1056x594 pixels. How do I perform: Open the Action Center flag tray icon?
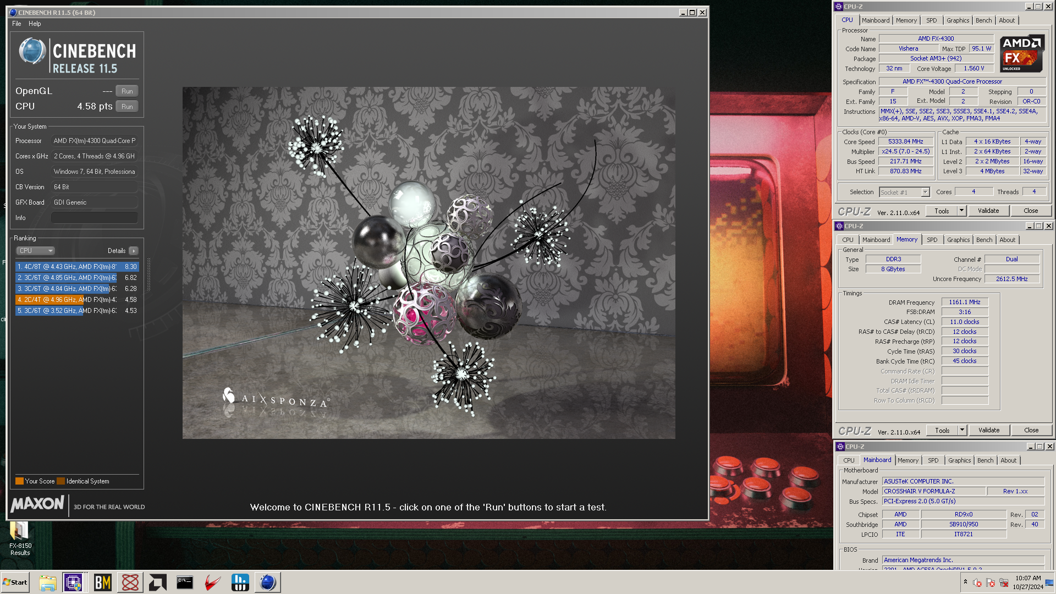(x=991, y=582)
